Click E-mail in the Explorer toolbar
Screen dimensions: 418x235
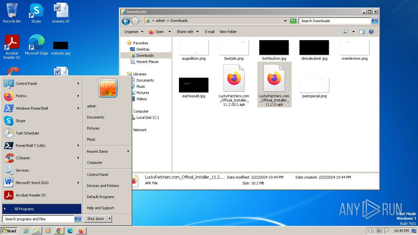coord(210,32)
